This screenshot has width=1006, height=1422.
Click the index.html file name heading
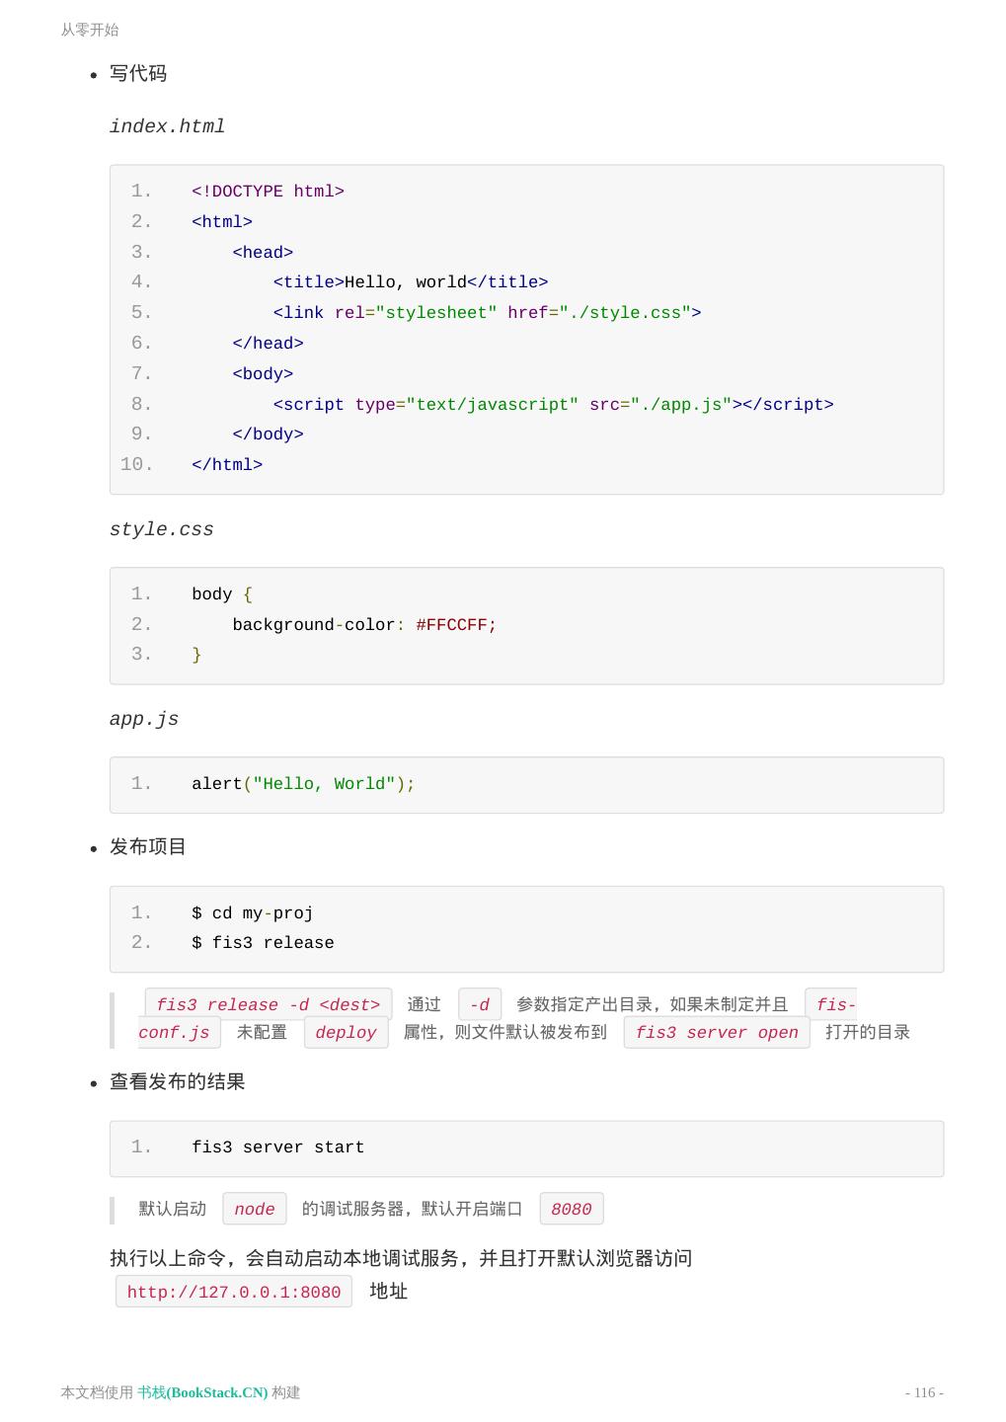pos(167,126)
